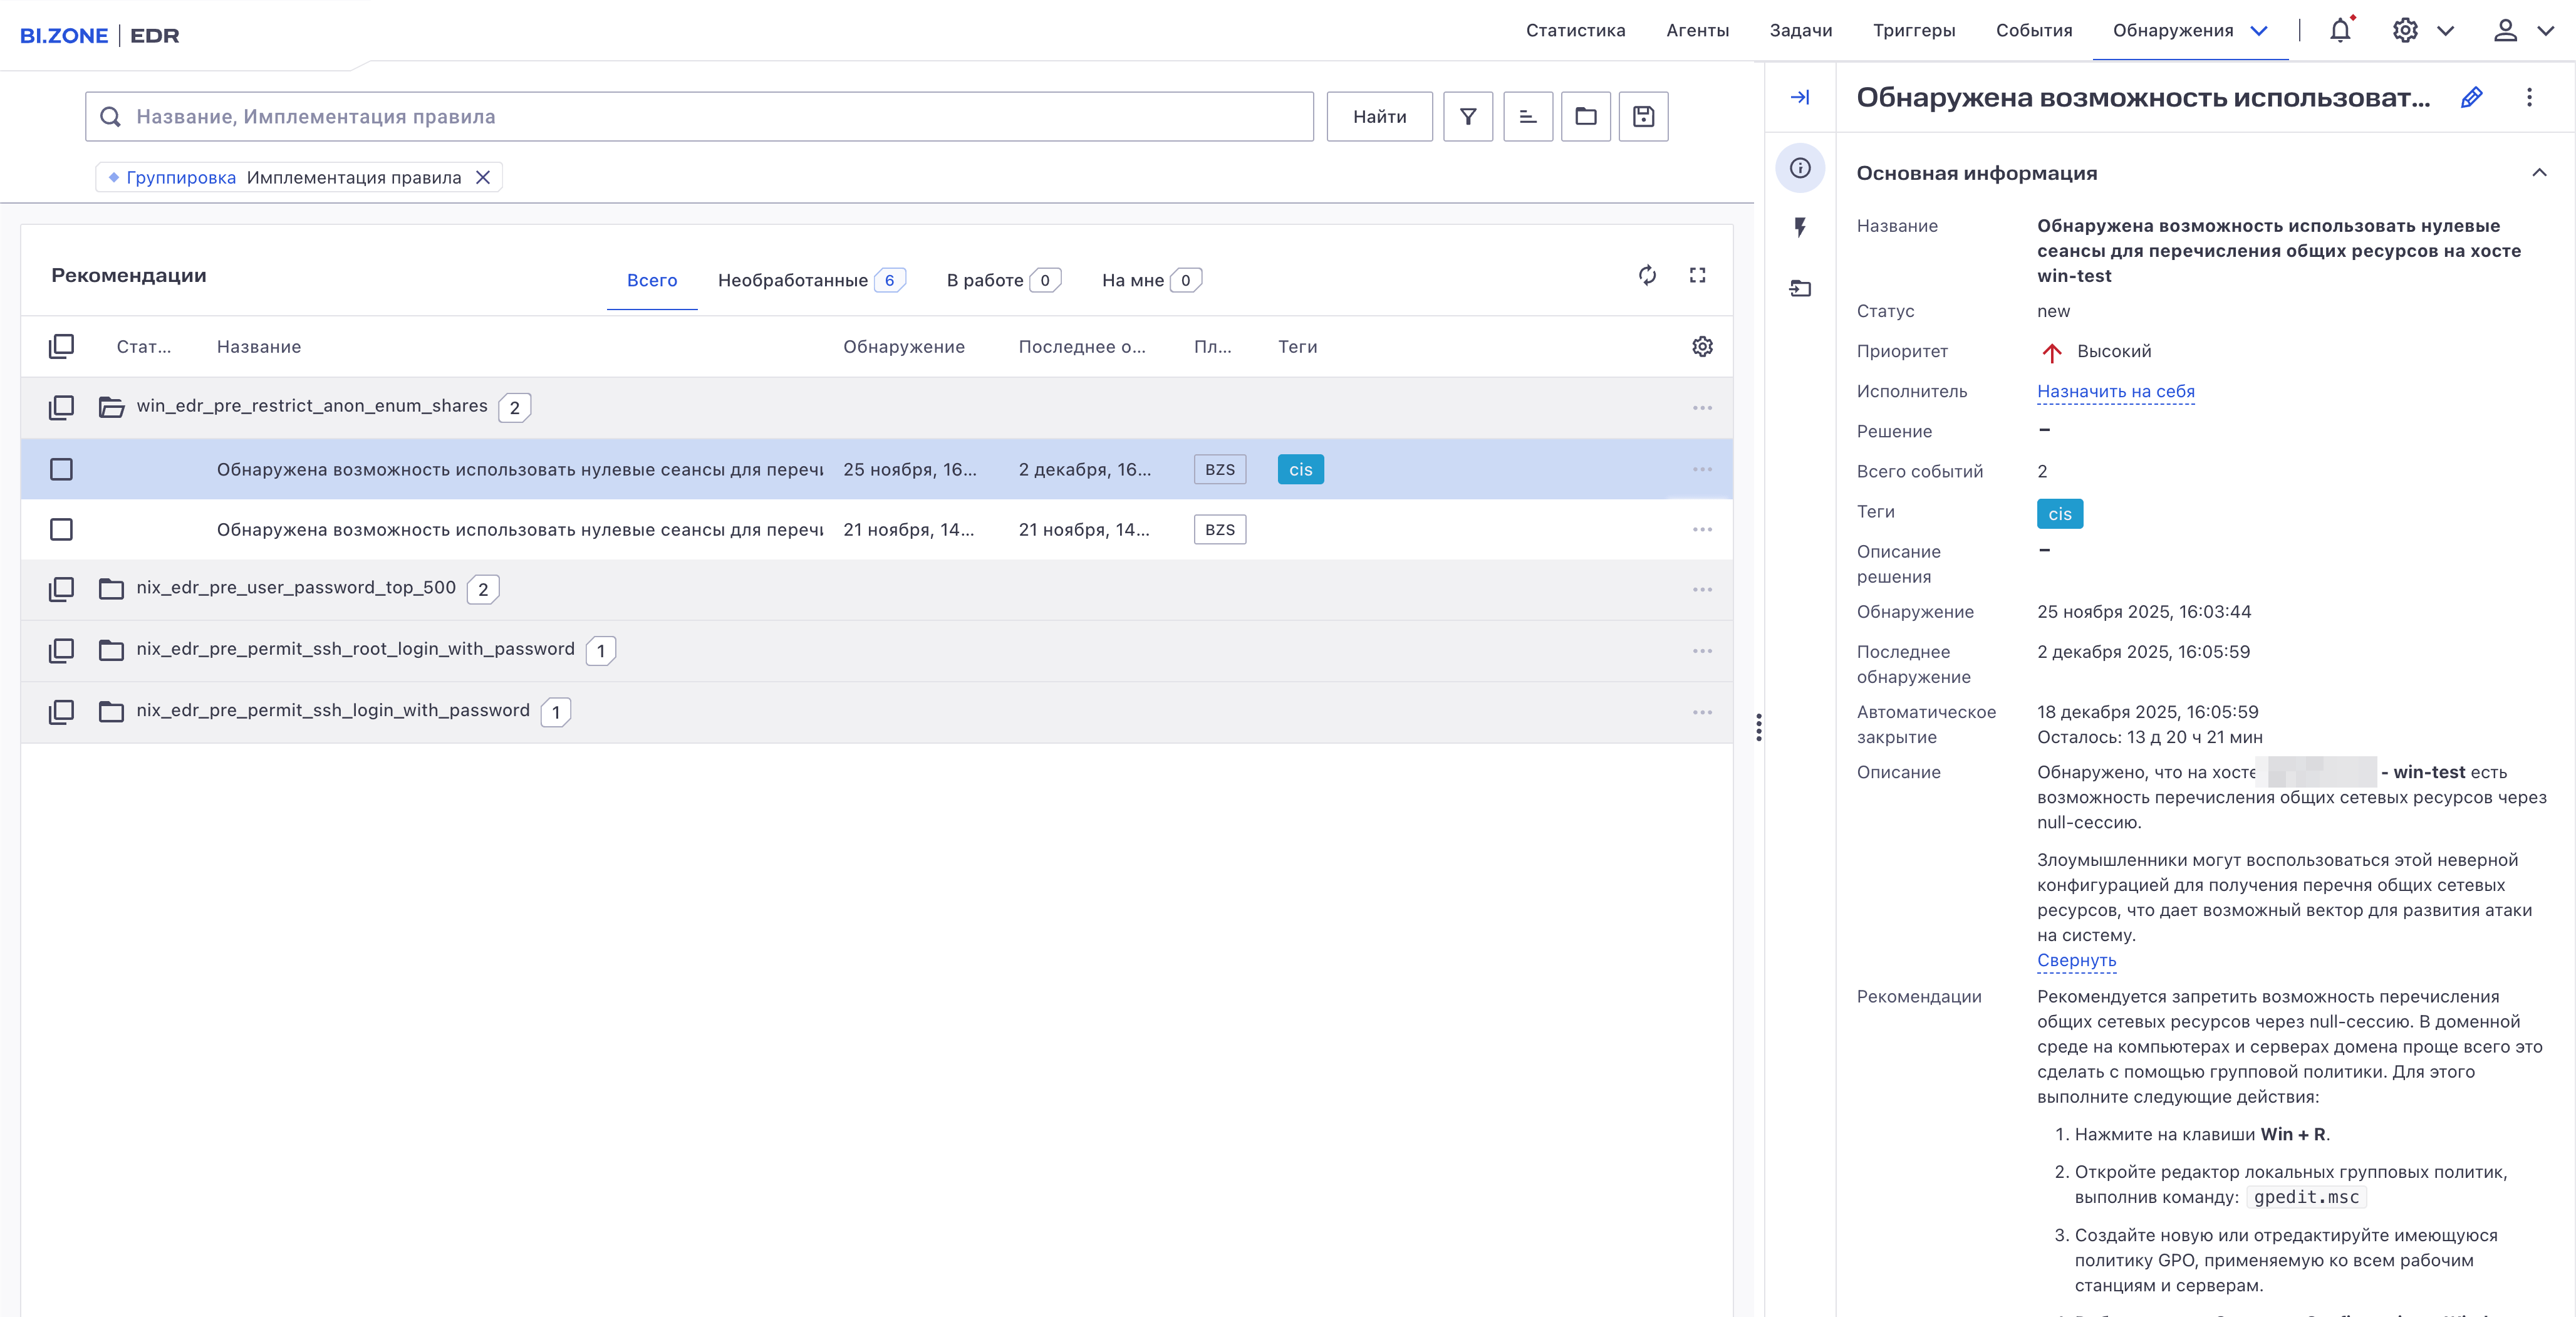The image size is (2576, 1317).
Task: Click the save search icon
Action: click(x=1643, y=117)
